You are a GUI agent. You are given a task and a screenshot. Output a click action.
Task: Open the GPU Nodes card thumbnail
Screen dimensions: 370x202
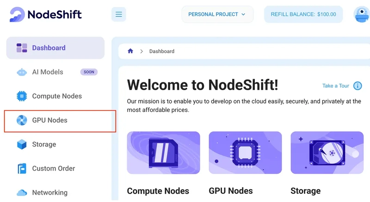245,153
